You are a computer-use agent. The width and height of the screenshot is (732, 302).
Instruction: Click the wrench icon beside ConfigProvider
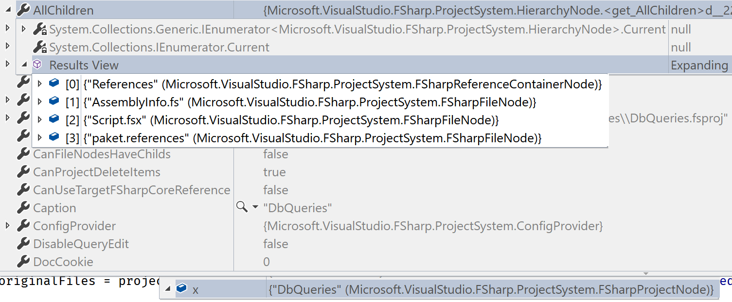(23, 226)
